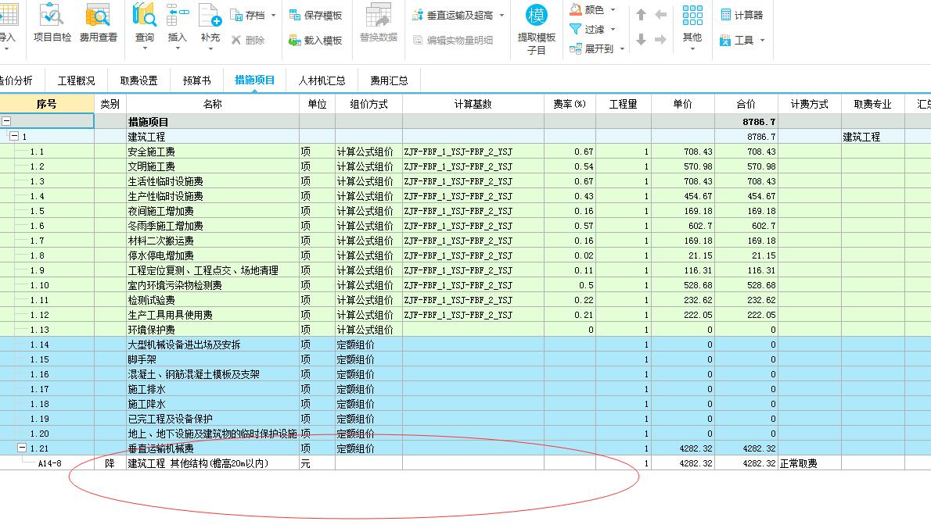The height and width of the screenshot is (532, 931).
Task: Open the 存档 dropdown arrow
Action: 273,16
